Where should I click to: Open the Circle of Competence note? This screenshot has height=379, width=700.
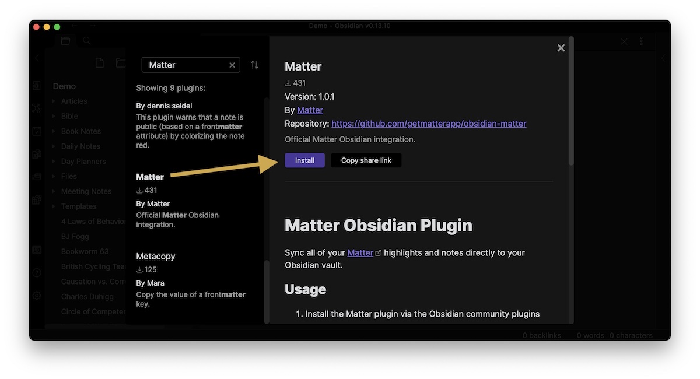[93, 312]
